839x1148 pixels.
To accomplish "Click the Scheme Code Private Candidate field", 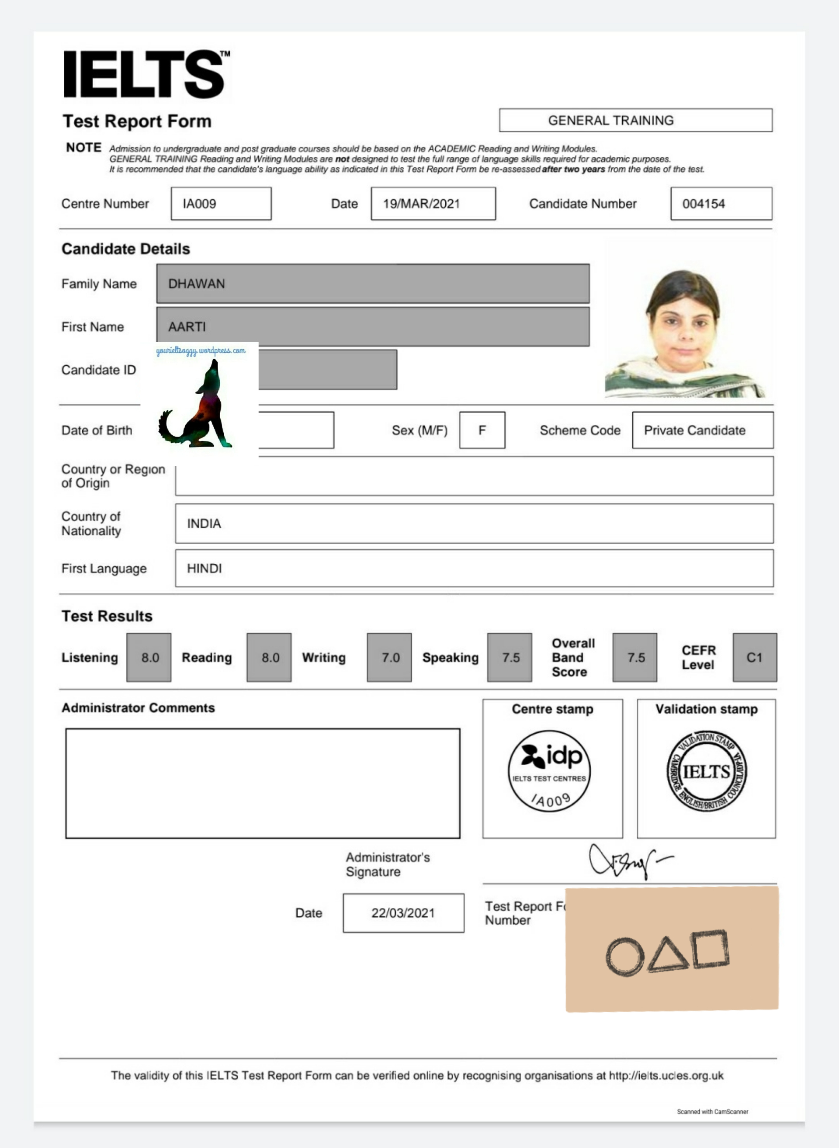I will (x=702, y=430).
